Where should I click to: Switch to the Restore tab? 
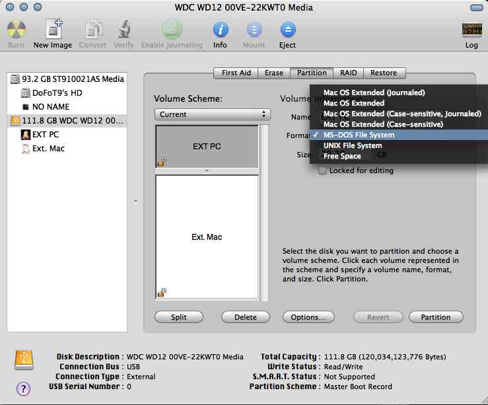pyautogui.click(x=384, y=73)
